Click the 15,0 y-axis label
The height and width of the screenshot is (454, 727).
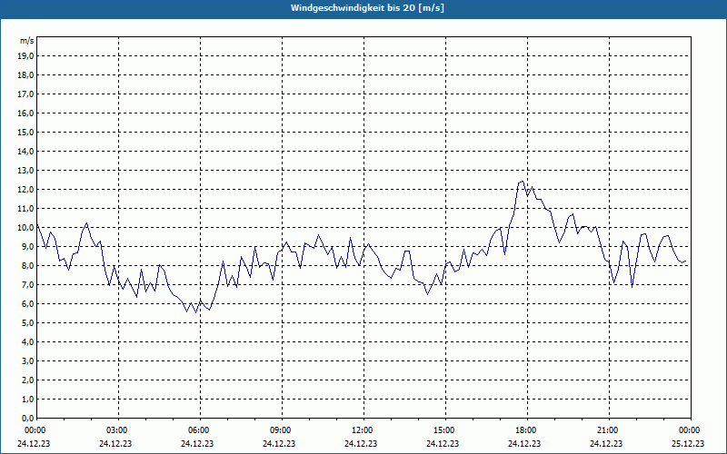pos(25,132)
